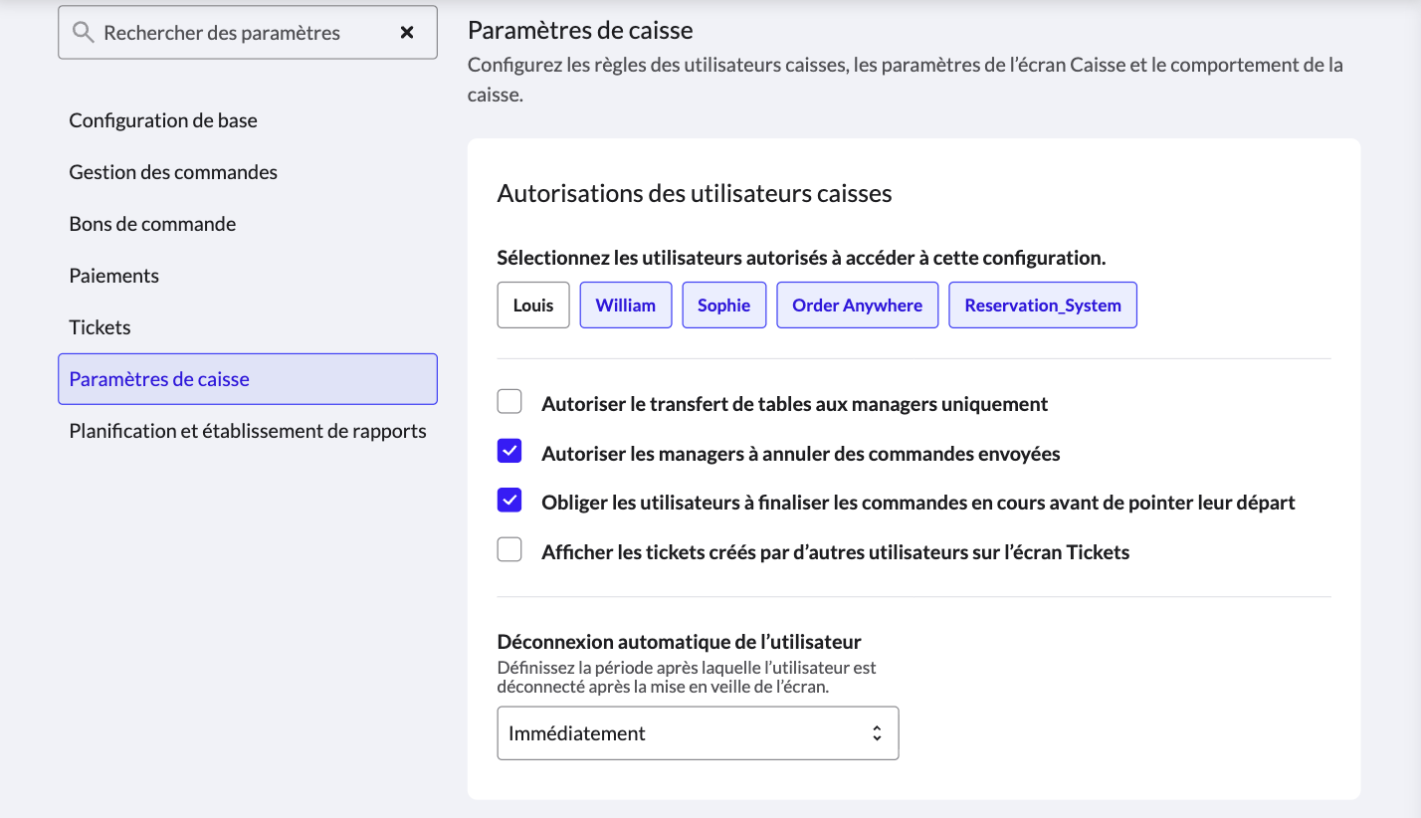Click the search magnifier icon
This screenshot has width=1421, height=818.
[x=84, y=33]
